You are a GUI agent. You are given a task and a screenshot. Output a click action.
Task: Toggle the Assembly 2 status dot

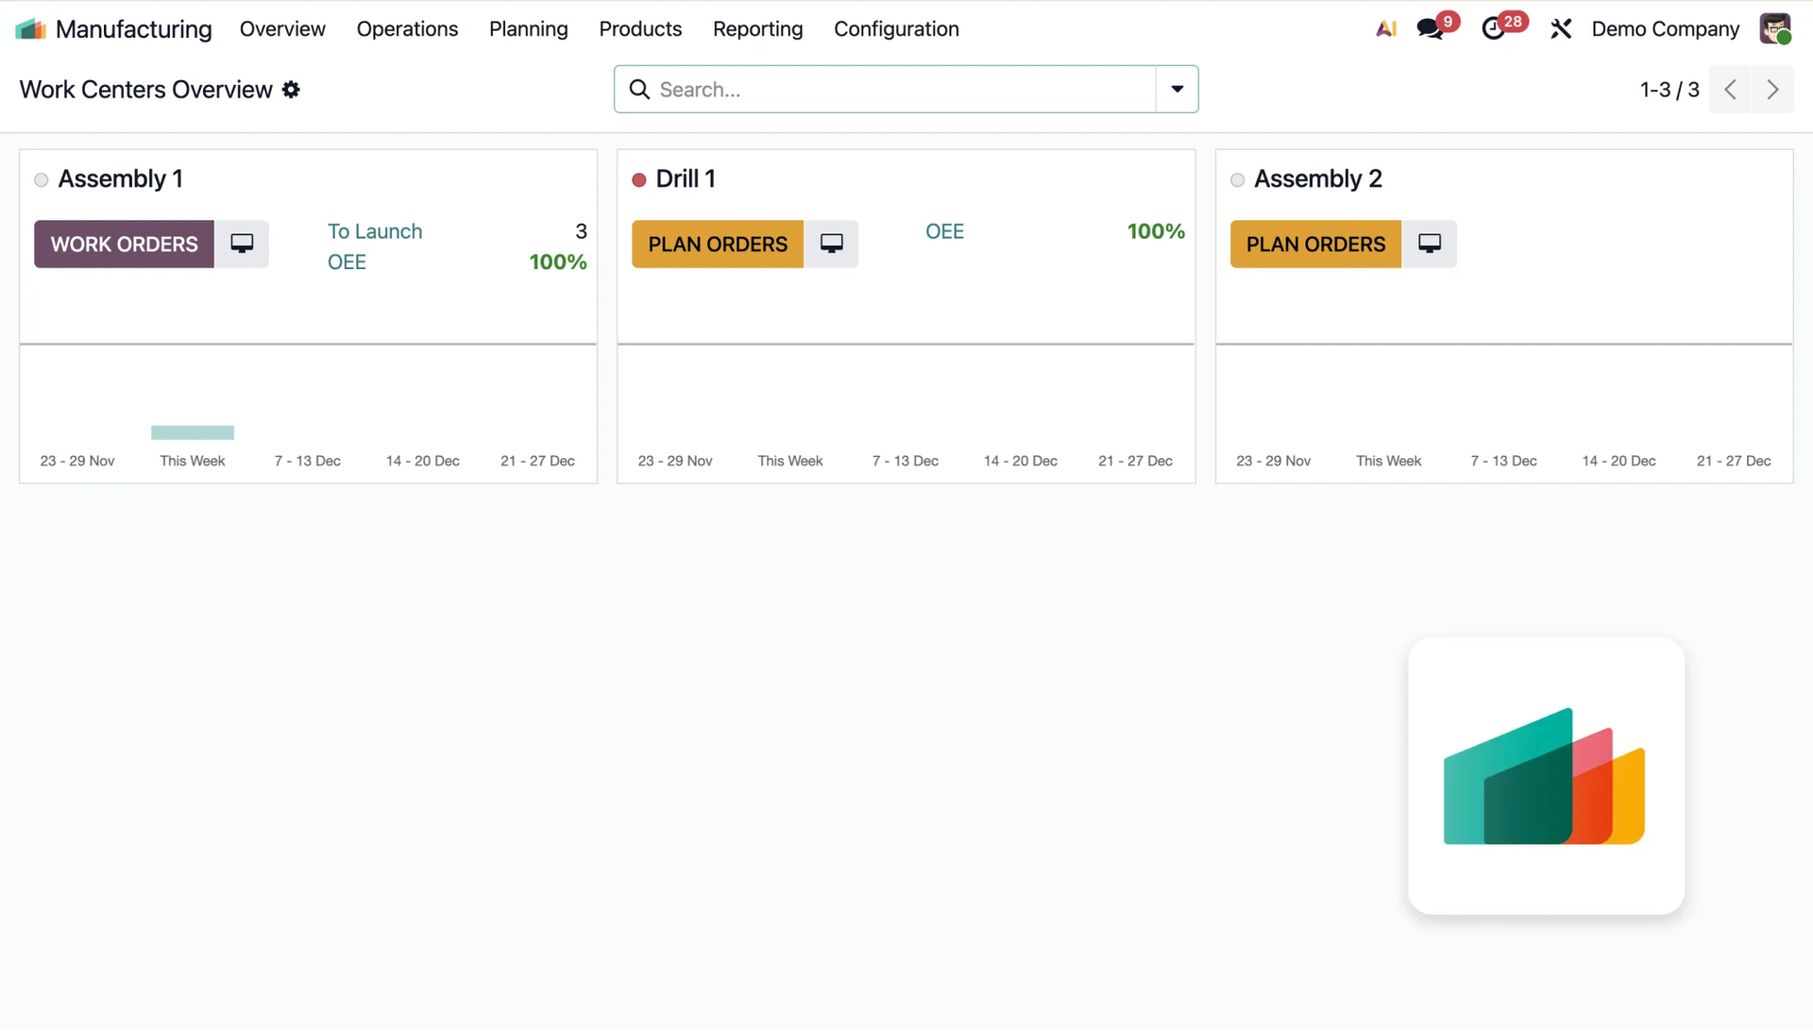pyautogui.click(x=1237, y=180)
